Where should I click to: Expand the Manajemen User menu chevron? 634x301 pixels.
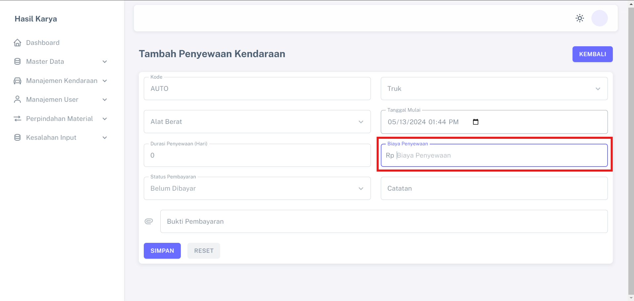(105, 100)
